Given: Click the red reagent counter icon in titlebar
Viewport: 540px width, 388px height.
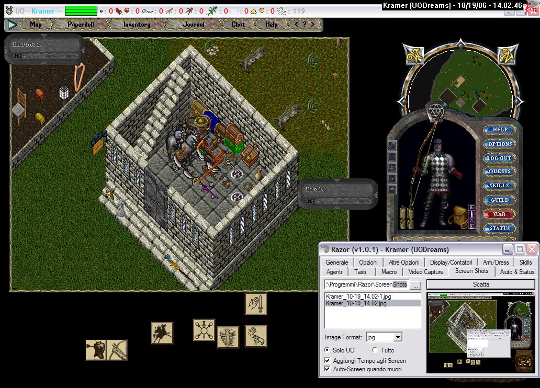Looking at the screenshot, I should coord(119,11).
